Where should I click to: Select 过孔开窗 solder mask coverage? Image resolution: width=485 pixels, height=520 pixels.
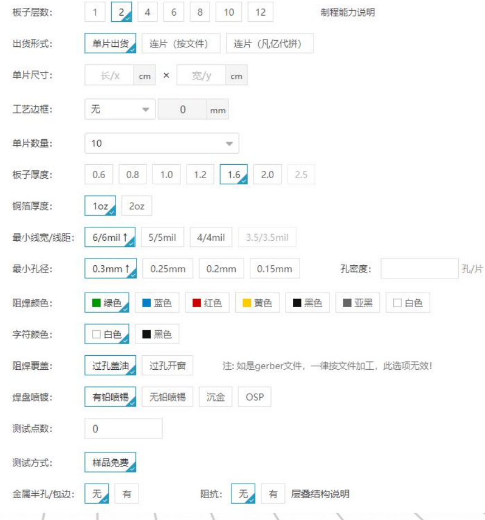point(167,365)
